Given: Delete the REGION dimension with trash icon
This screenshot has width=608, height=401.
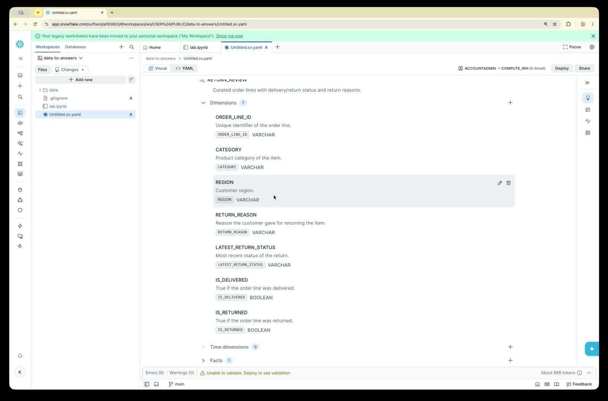Looking at the screenshot, I should click(x=508, y=183).
